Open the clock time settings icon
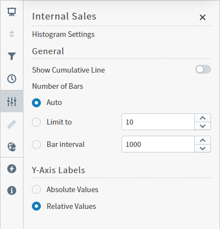220x229 pixels. point(12,79)
